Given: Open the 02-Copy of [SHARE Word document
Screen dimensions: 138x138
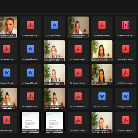Looking at the screenshot, I should point(55,27).
